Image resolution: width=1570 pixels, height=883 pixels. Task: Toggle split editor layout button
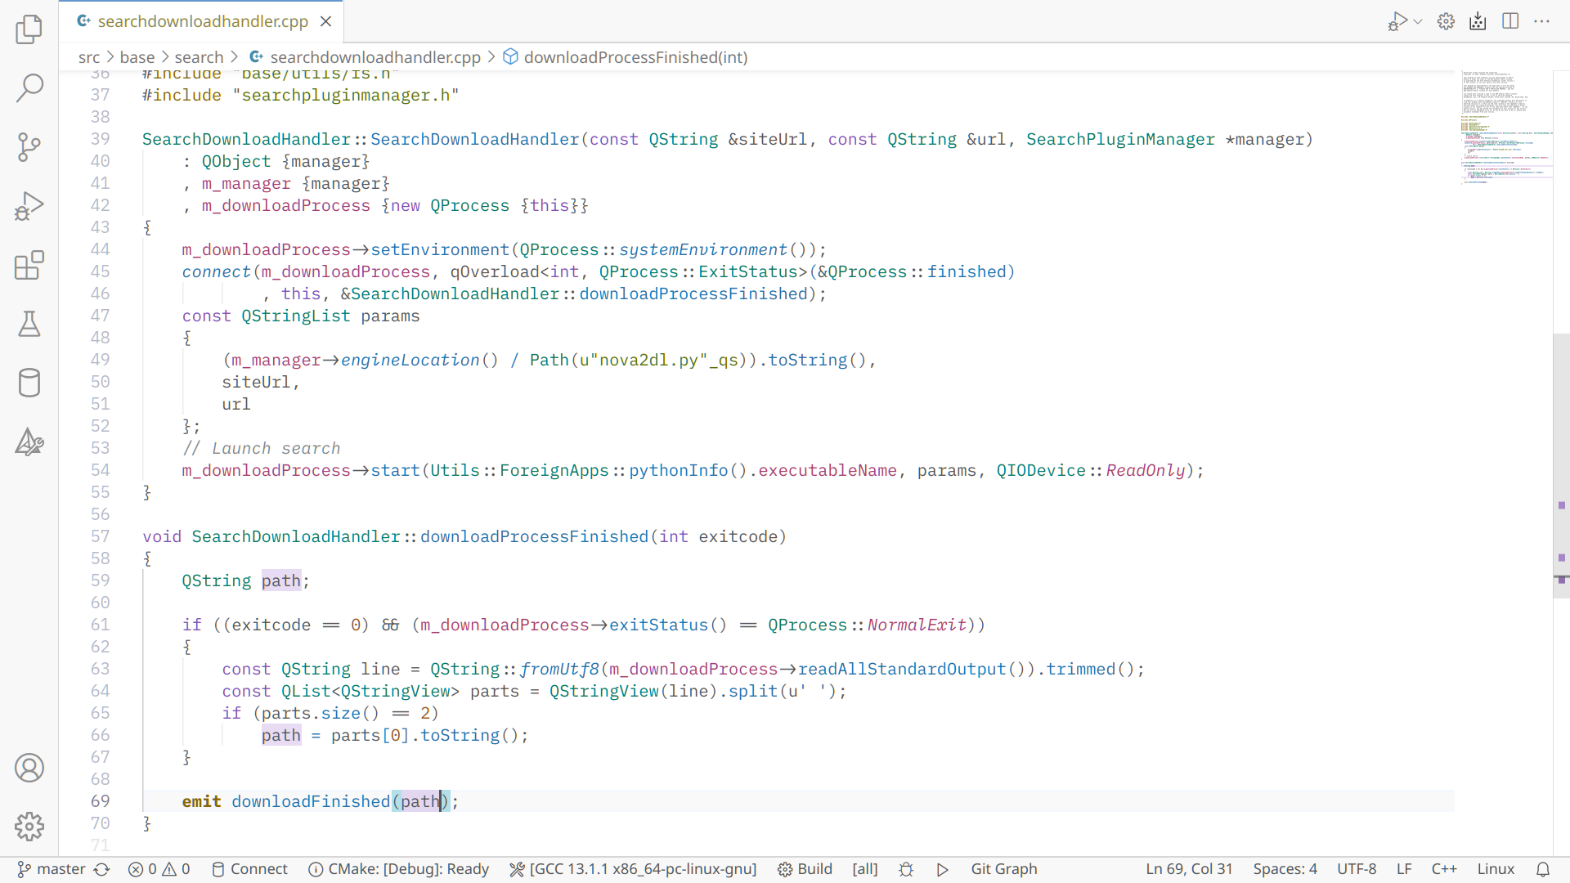coord(1510,21)
